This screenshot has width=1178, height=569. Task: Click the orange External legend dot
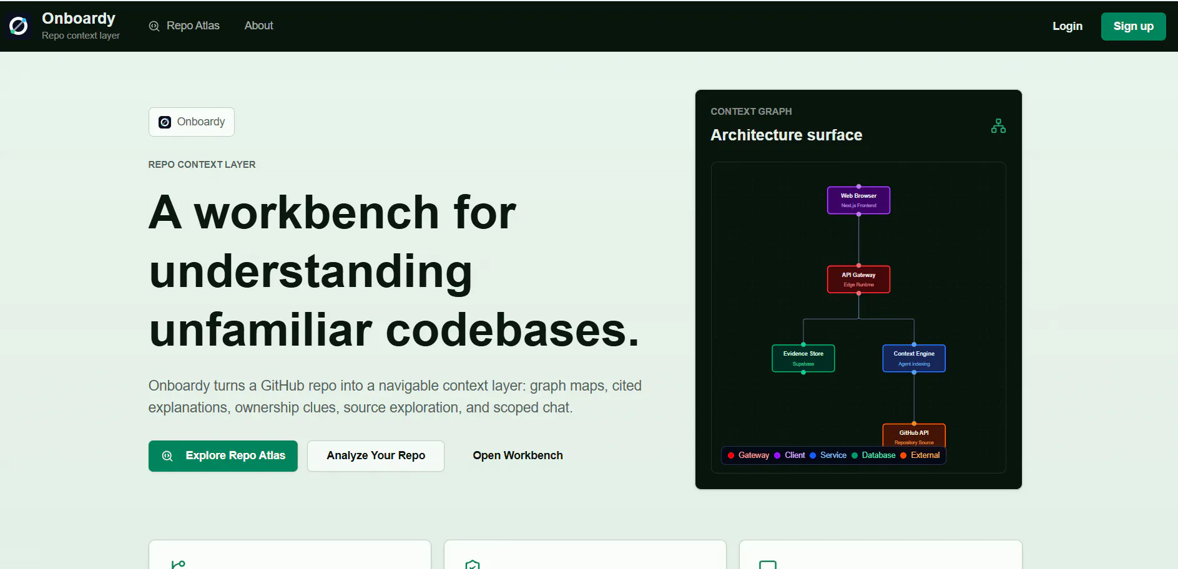coord(903,455)
